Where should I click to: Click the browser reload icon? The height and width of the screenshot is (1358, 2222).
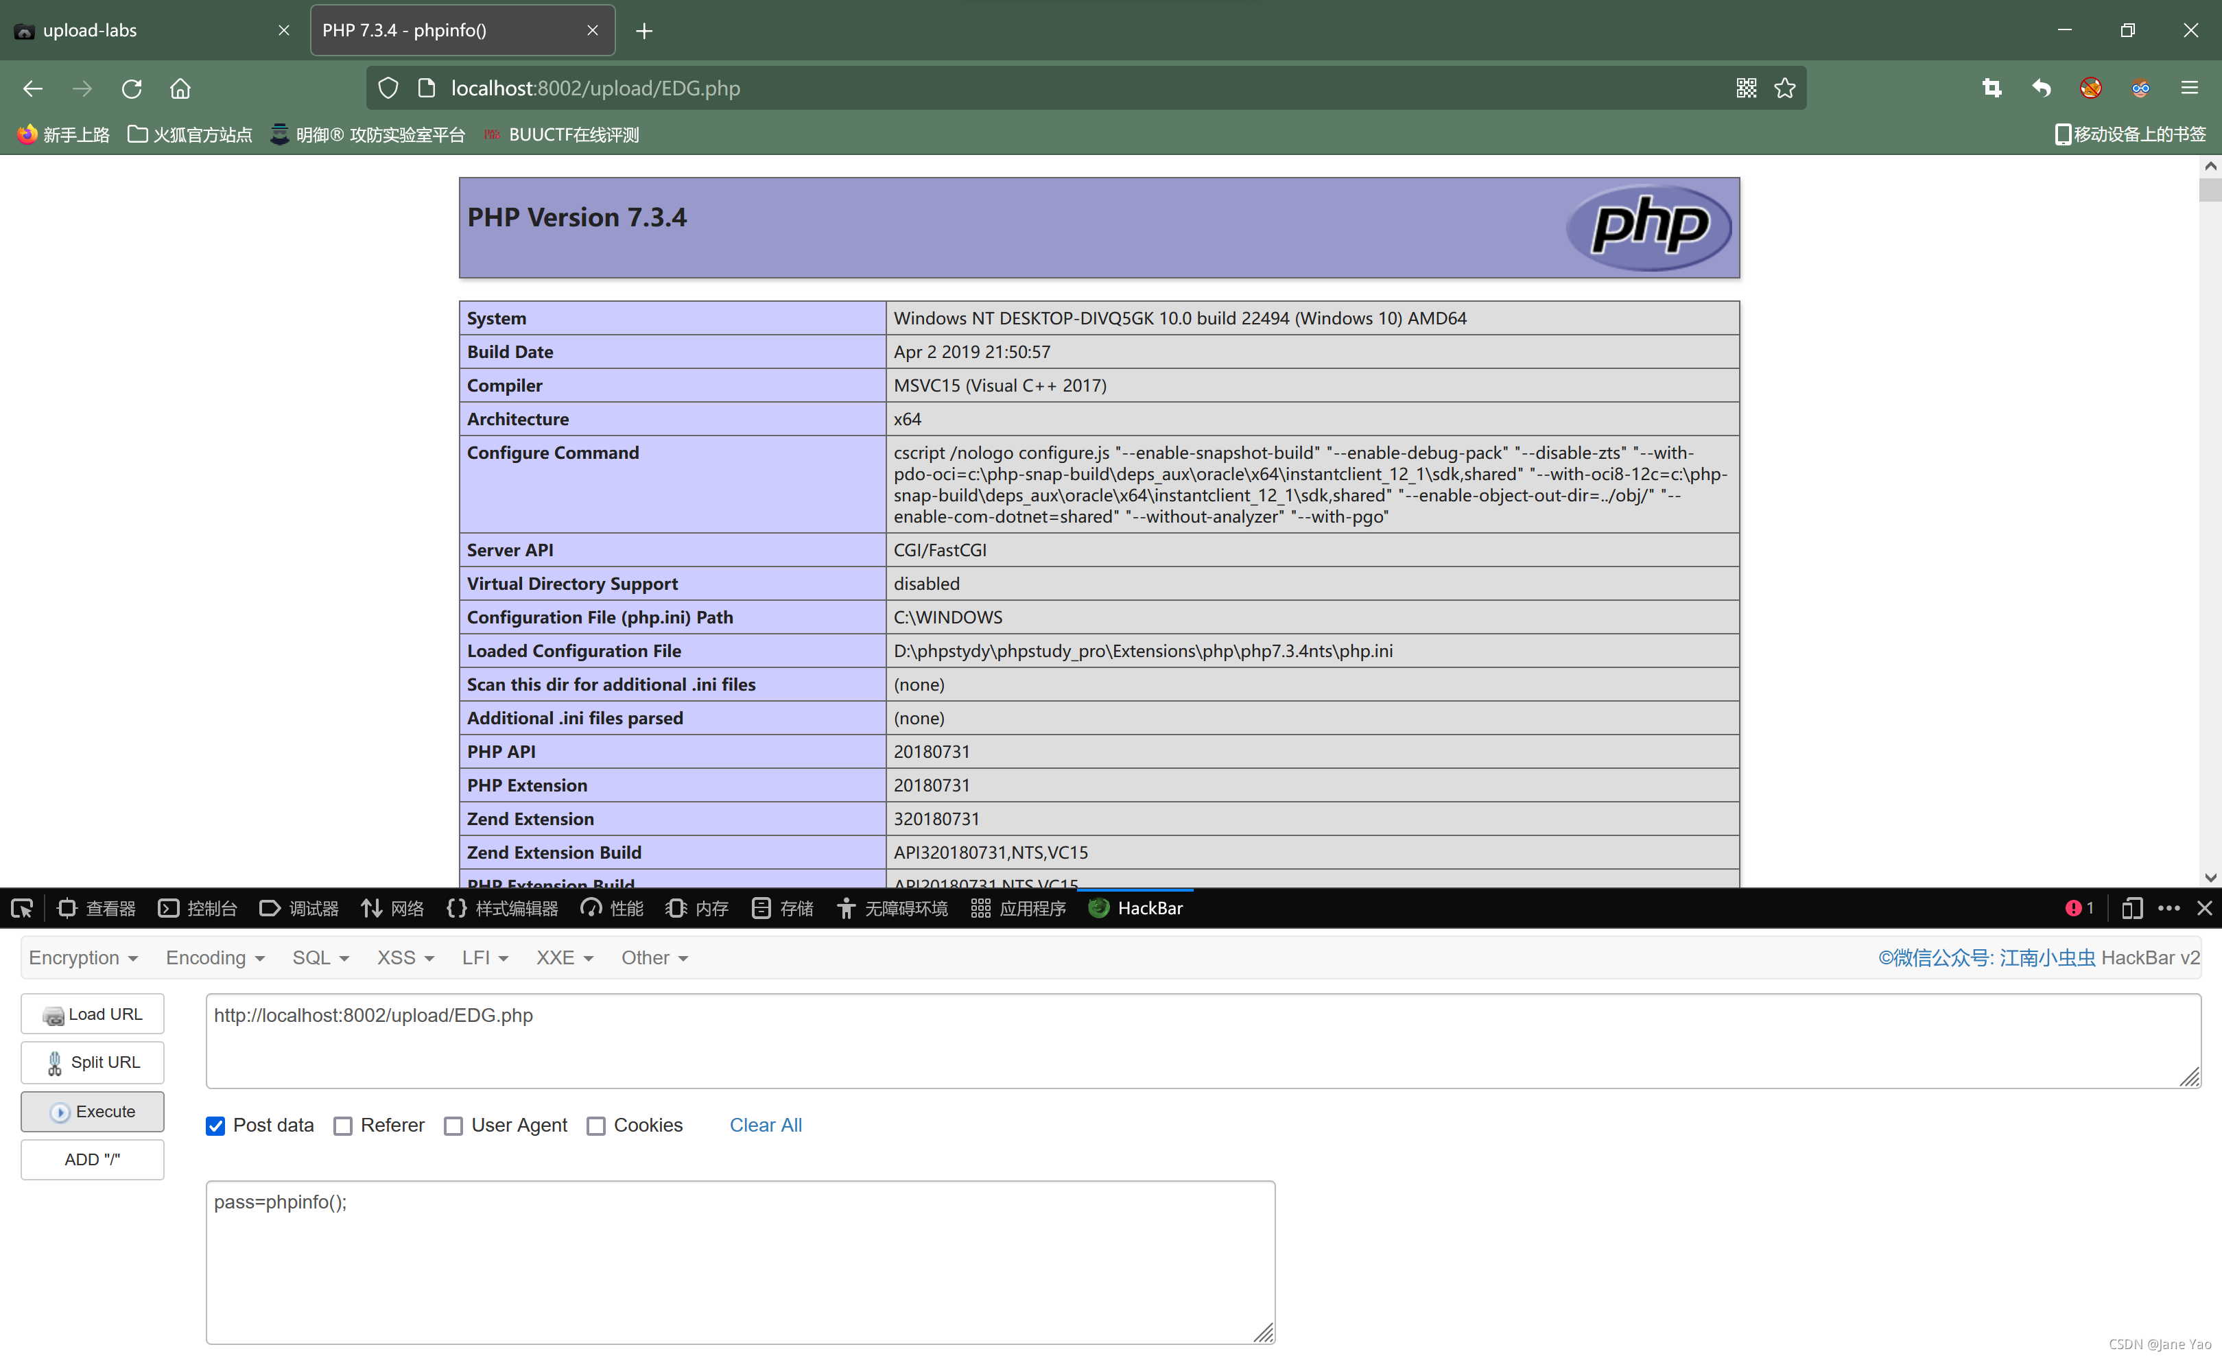pos(132,88)
